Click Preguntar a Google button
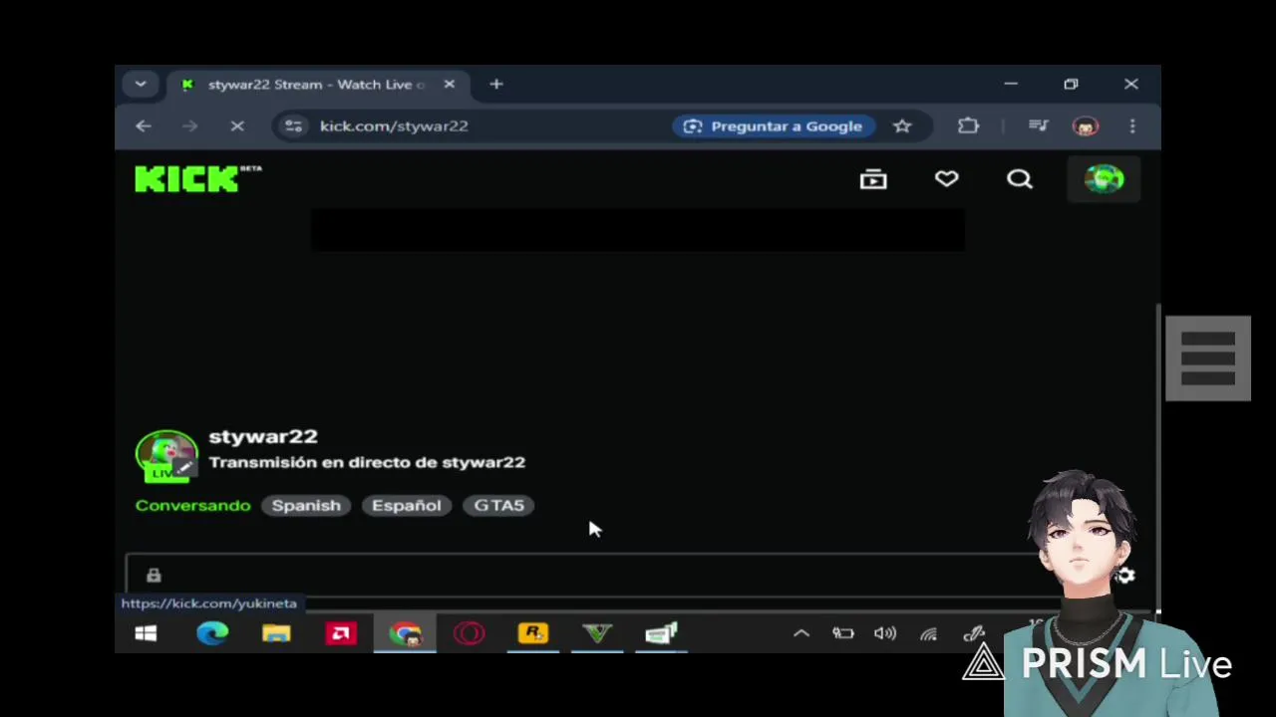 pos(774,126)
